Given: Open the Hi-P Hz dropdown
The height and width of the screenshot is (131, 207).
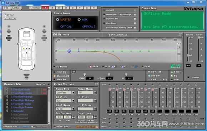Looking at the screenshot, I should (95, 101).
